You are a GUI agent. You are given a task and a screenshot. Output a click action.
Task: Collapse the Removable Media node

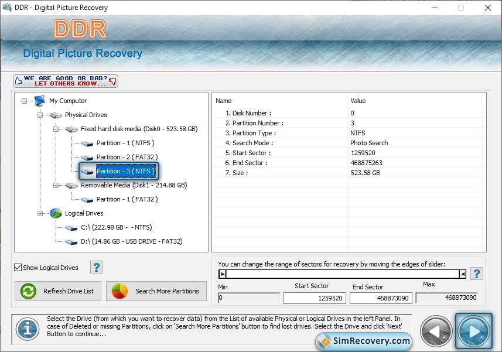pos(56,186)
